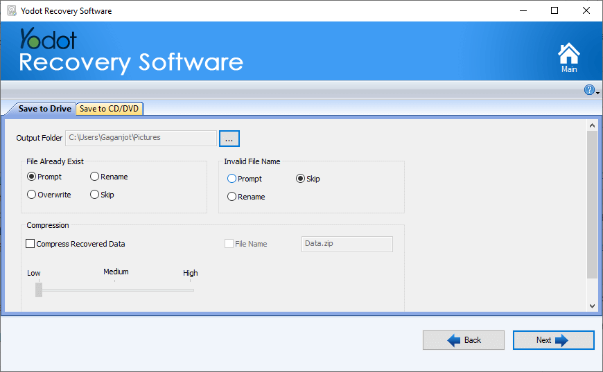The height and width of the screenshot is (372, 603).
Task: Click the Low compression label
Action: pos(34,273)
